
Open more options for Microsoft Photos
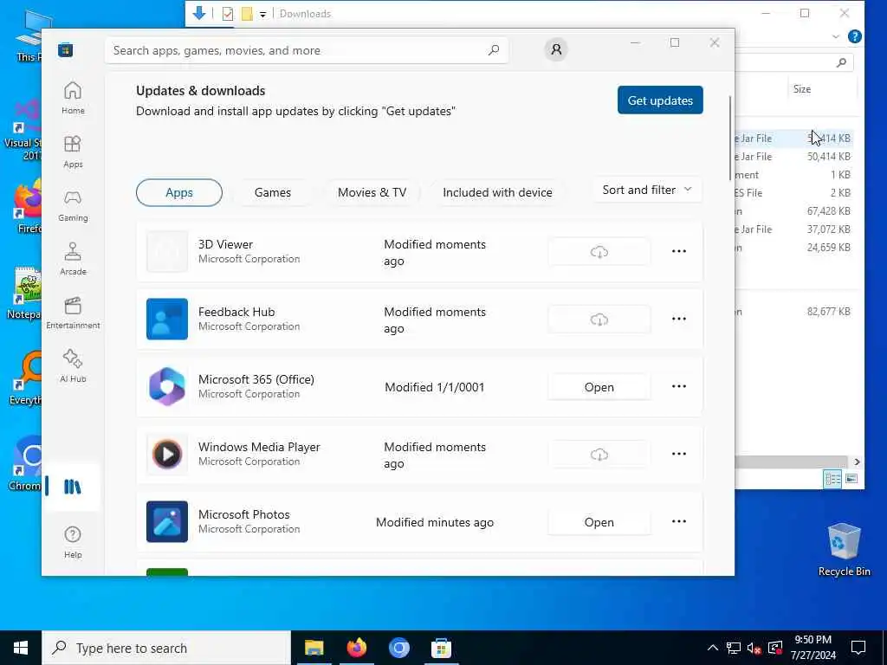[679, 521]
